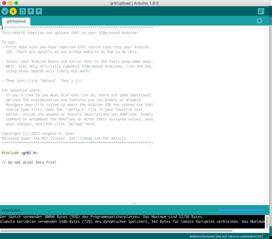272x239 pixels.
Task: Click console line 'Der Sketch verwendet 30096 Bytes'
Action: click(102, 217)
